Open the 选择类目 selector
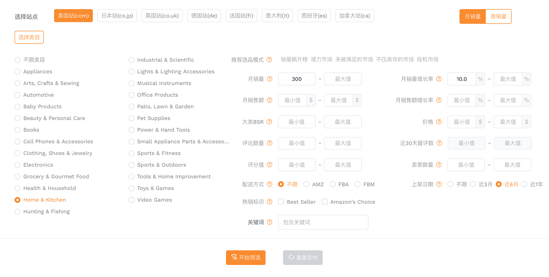The height and width of the screenshot is (277, 549). tap(29, 37)
